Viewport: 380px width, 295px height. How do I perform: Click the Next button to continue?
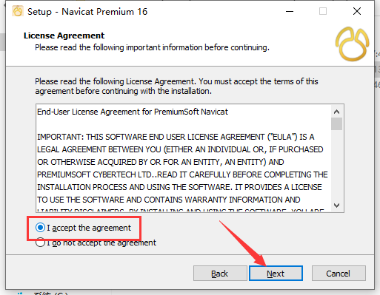[x=276, y=274]
